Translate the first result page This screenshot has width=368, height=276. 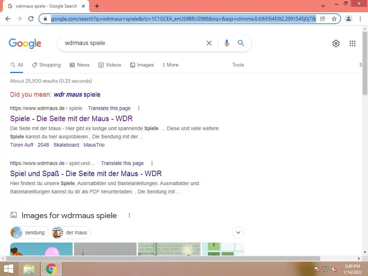[x=109, y=109]
